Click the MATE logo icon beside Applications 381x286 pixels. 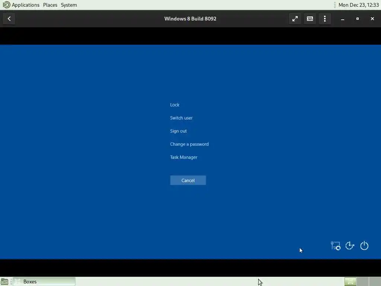pyautogui.click(x=6, y=5)
